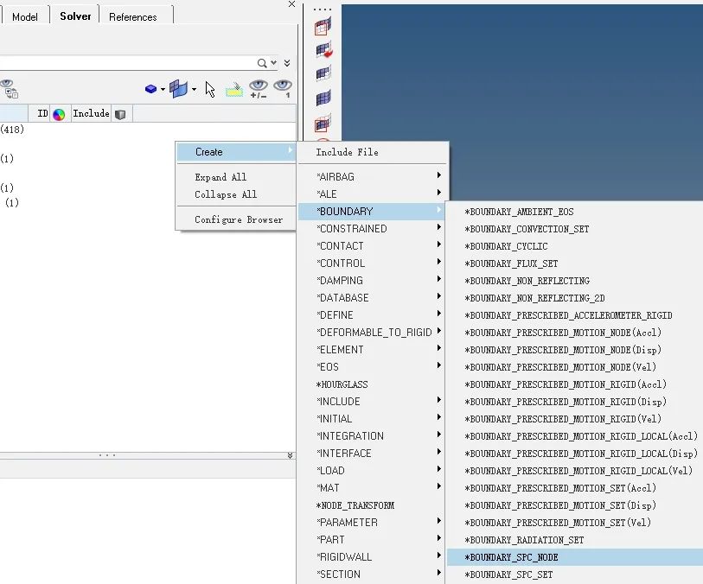This screenshot has height=584, width=703.
Task: Choose *BOUNDARY_PRESCRIBED_MOTION_RIGID(Vel)
Action: [575, 419]
